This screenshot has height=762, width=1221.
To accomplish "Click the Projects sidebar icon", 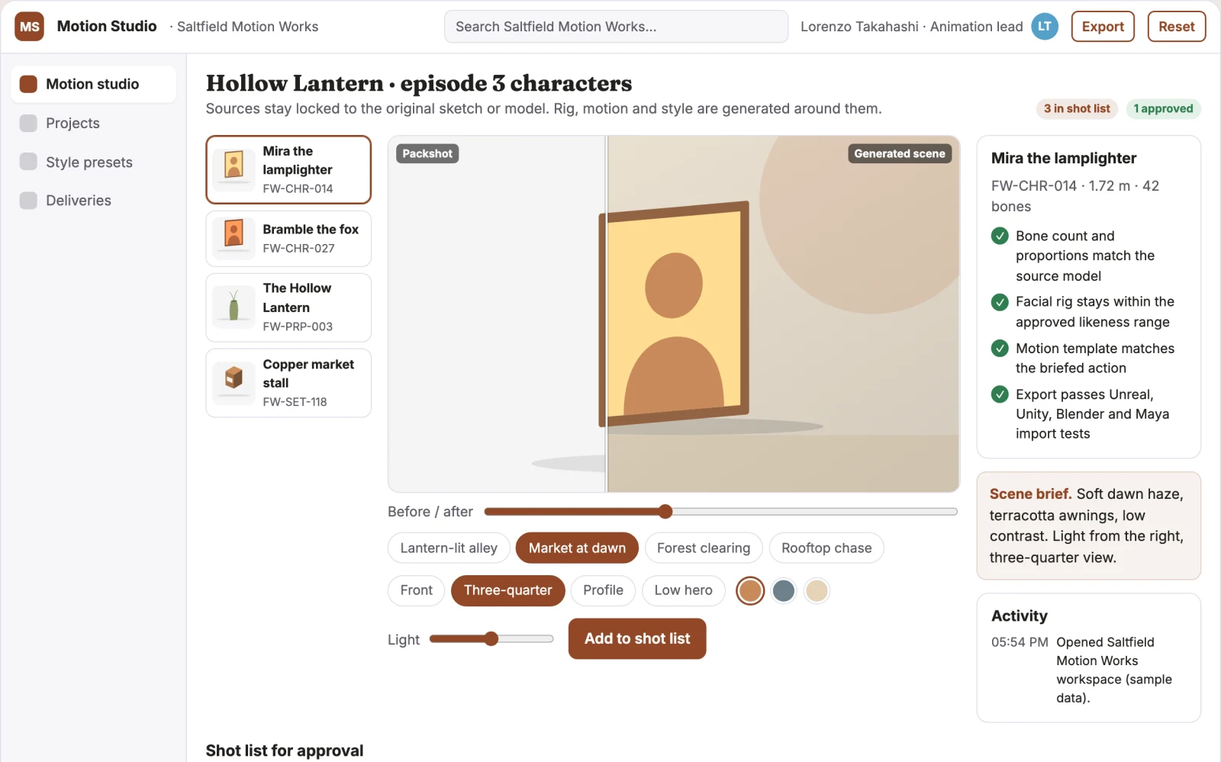I will [x=28, y=123].
